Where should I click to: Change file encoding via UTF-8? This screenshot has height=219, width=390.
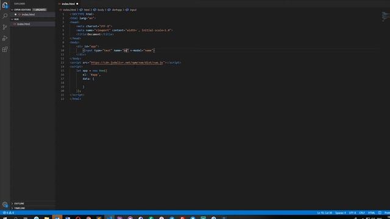[x=352, y=213]
